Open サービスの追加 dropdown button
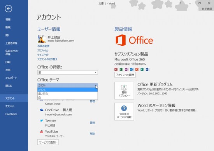The height and width of the screenshot is (151, 214). (48, 142)
